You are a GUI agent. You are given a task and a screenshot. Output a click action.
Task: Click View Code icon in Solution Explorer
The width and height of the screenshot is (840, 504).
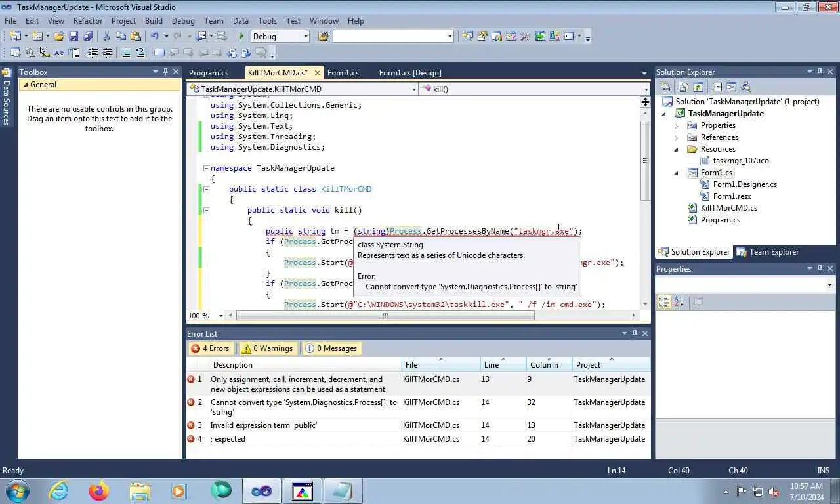[x=717, y=87]
